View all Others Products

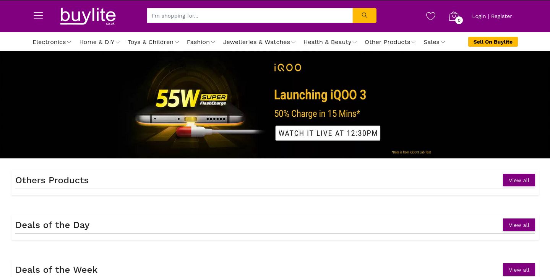coord(519,180)
